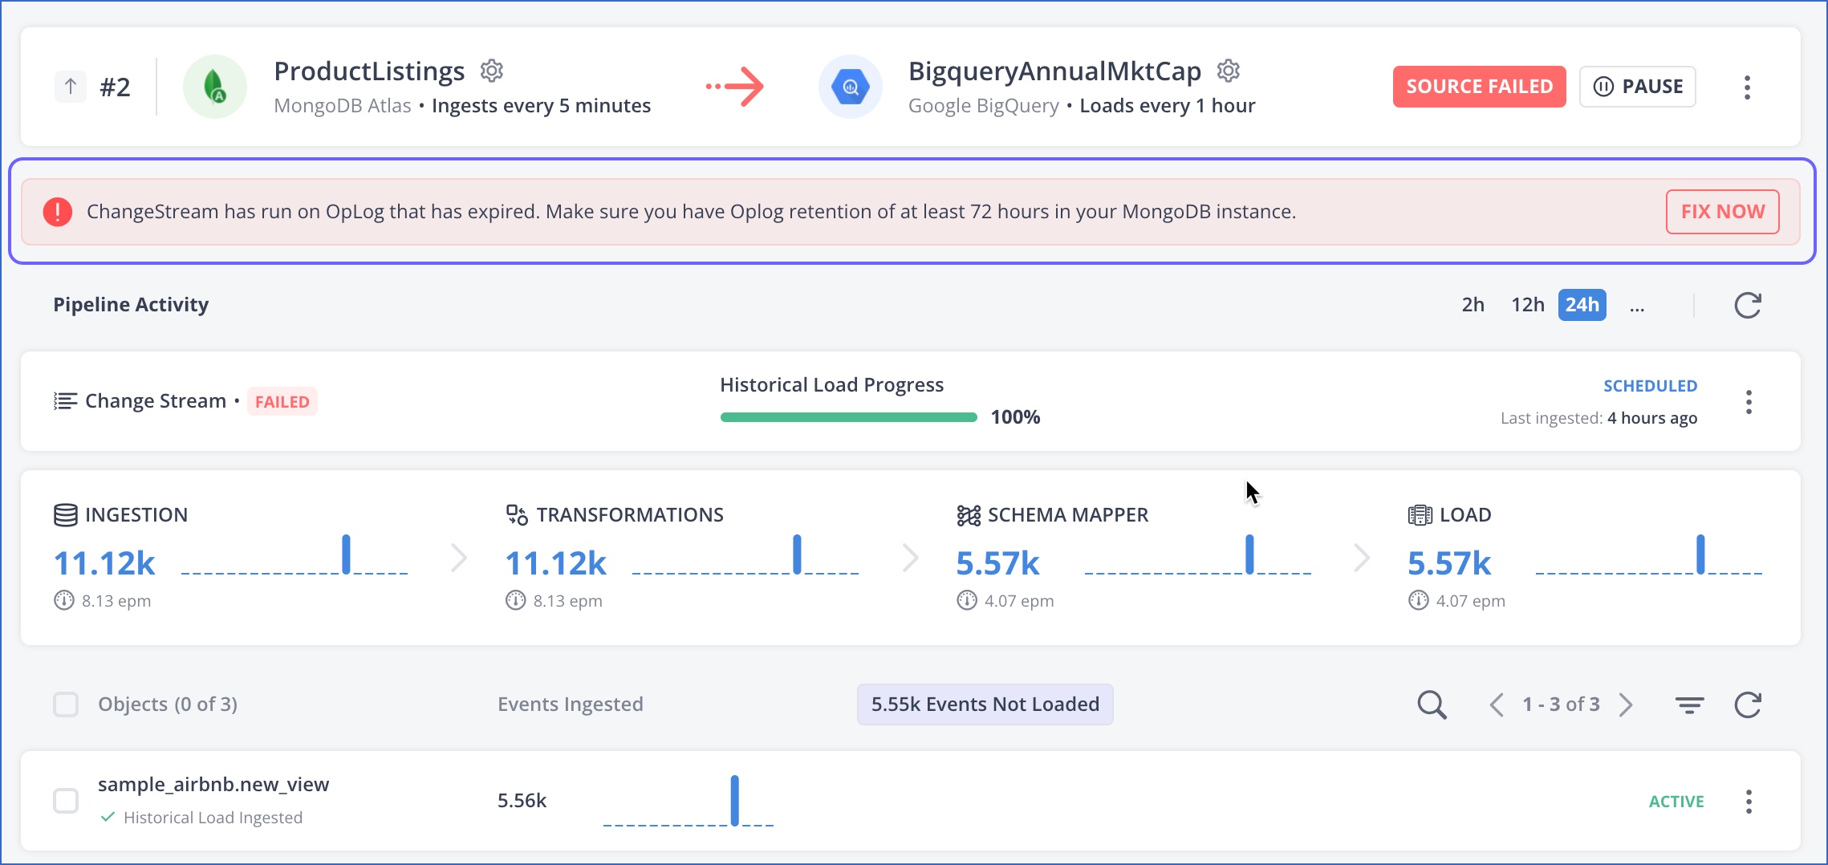Click the red source-to-destination arrow

(734, 87)
